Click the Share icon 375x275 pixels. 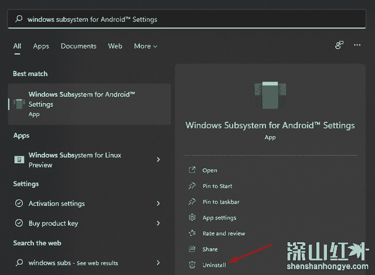tap(192, 249)
